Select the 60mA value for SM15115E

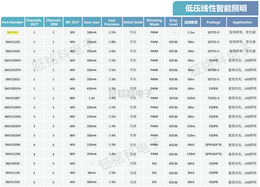click(x=92, y=173)
